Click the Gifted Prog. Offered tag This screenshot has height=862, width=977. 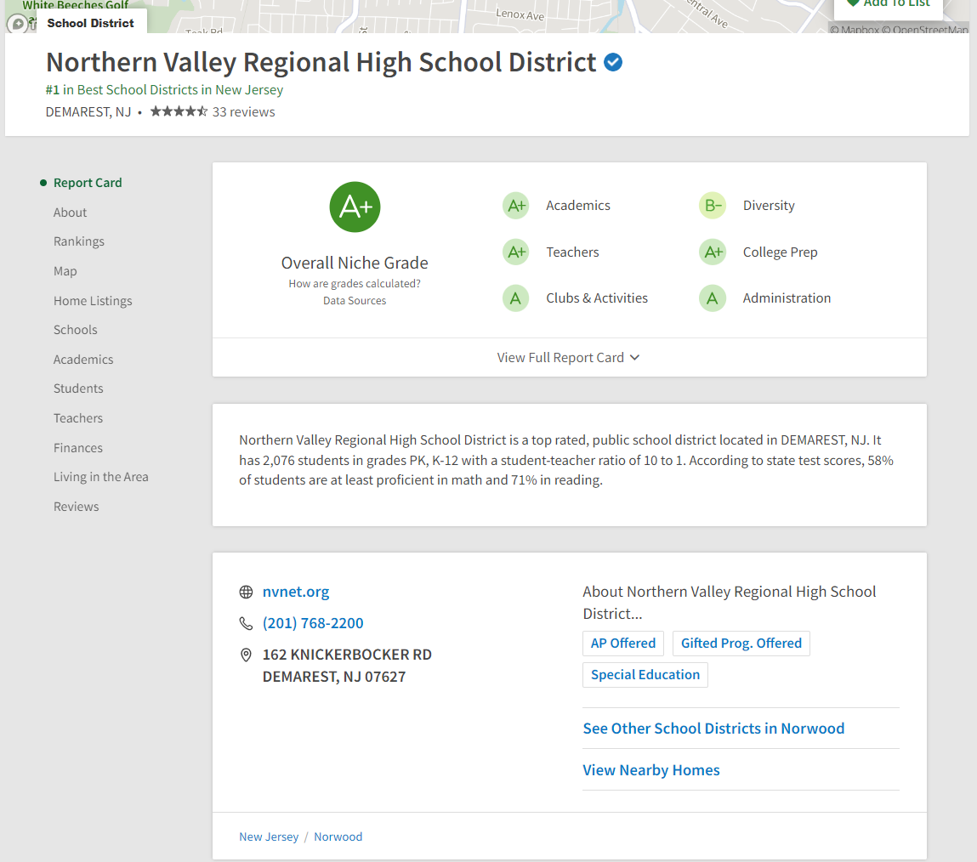pyautogui.click(x=741, y=644)
